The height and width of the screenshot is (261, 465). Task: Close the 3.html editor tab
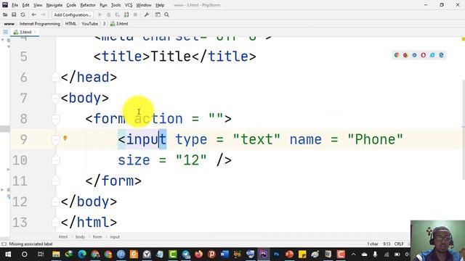click(36, 32)
